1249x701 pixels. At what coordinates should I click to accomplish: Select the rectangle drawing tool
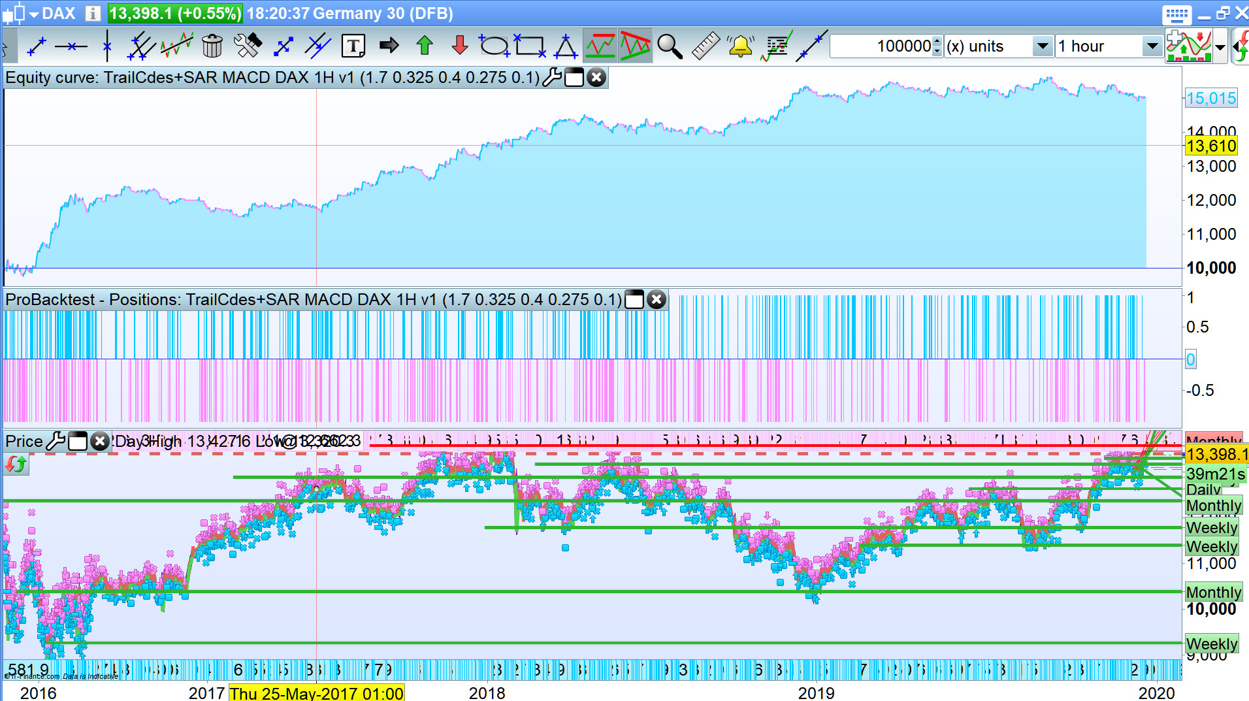pyautogui.click(x=530, y=46)
